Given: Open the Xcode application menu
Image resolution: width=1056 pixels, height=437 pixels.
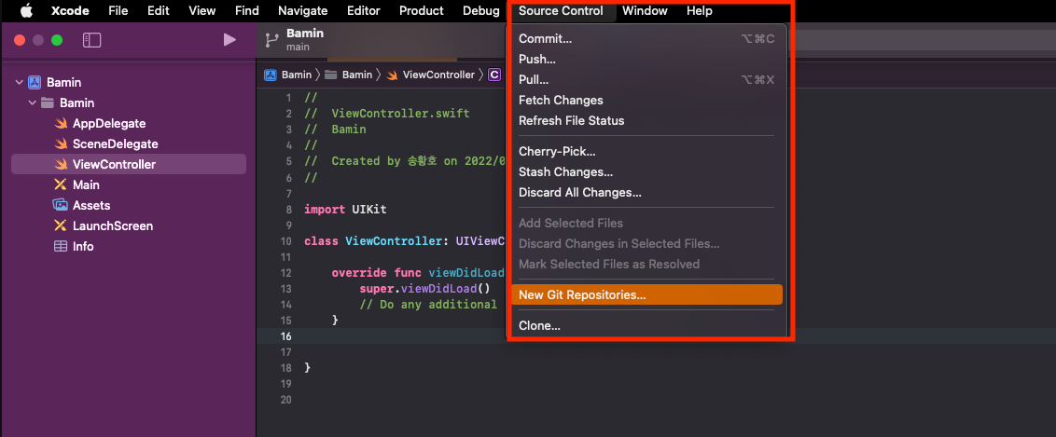Looking at the screenshot, I should click(x=70, y=11).
